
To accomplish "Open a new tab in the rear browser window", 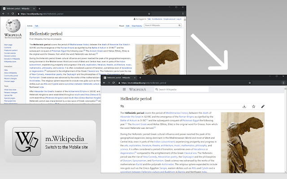I will coord(39,9).
